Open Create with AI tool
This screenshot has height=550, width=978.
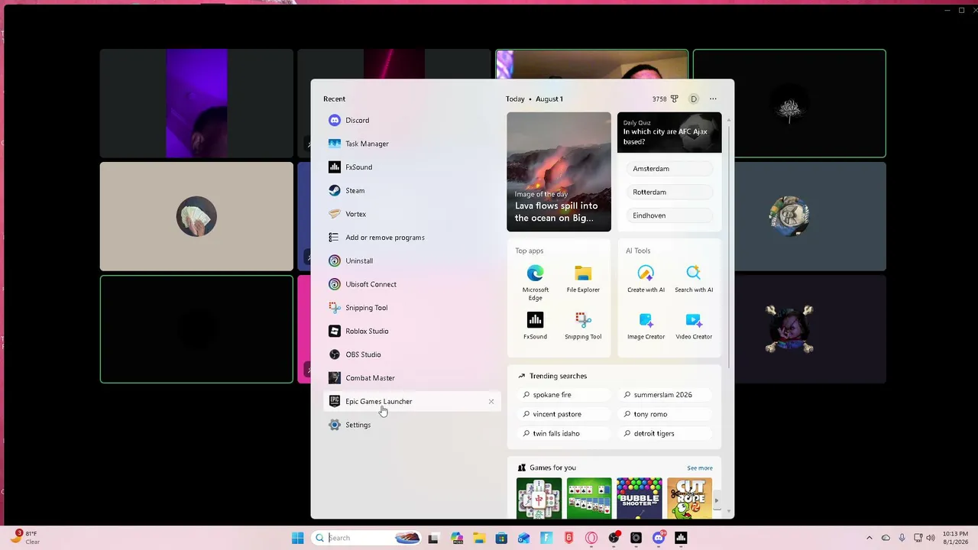(646, 279)
